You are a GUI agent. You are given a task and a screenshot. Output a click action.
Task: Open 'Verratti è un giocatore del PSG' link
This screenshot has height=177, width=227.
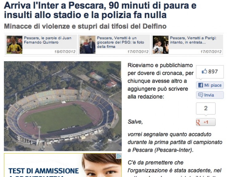[x=121, y=42]
